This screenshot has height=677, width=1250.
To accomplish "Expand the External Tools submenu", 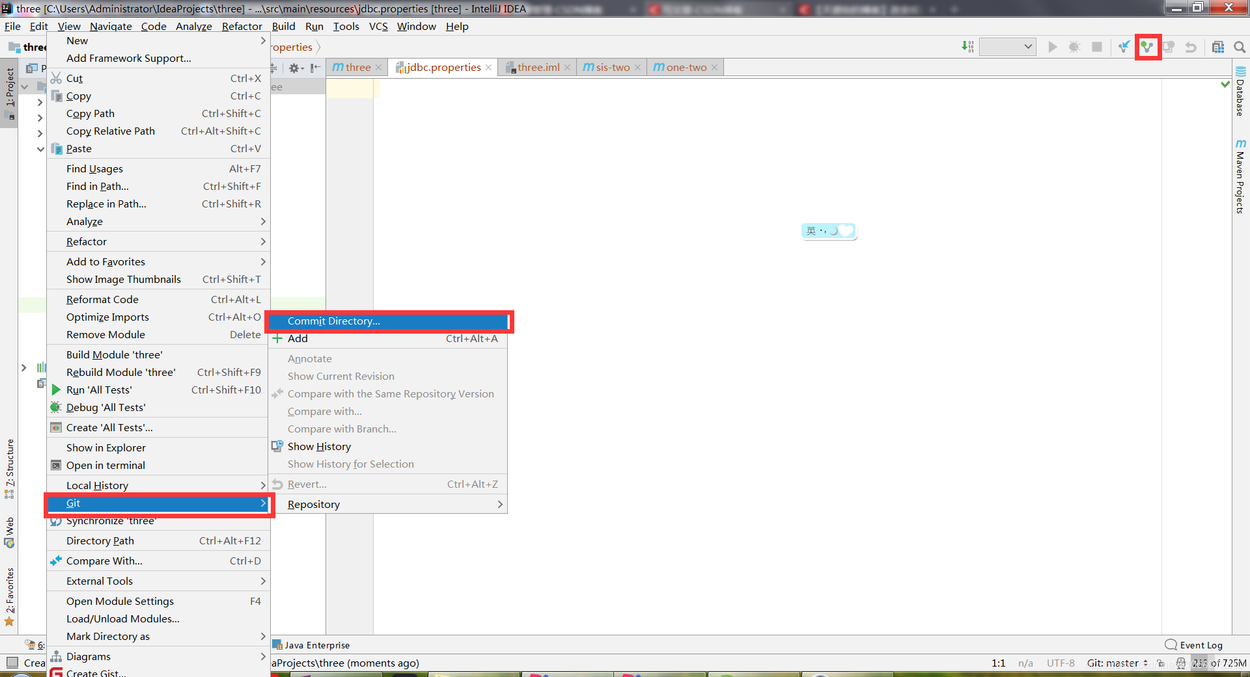I will tap(159, 581).
